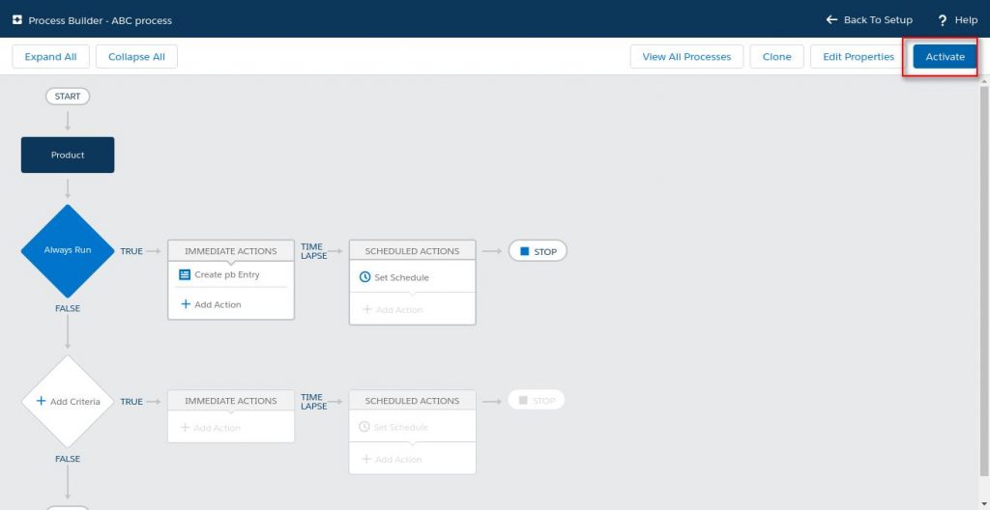The width and height of the screenshot is (990, 510).
Task: Click the Process Builder logo icon
Action: point(16,19)
